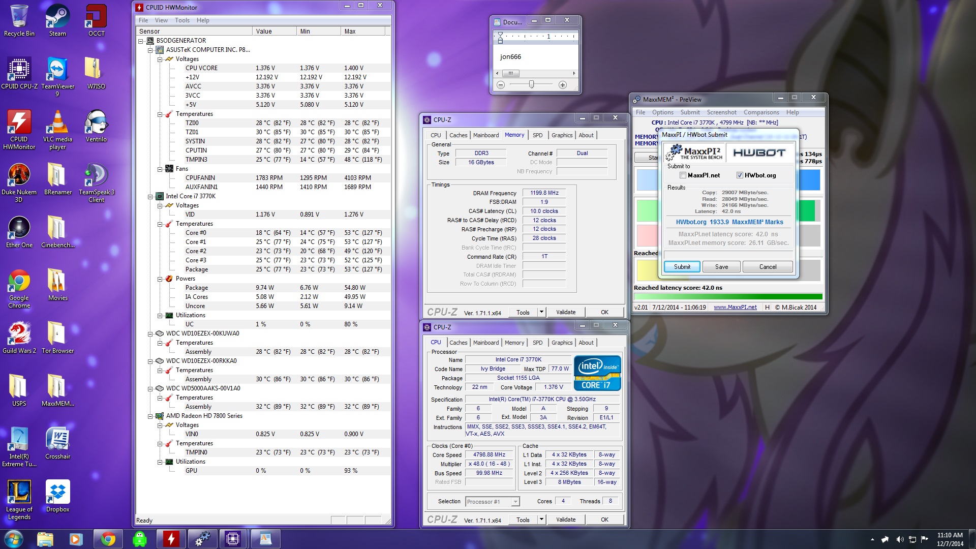Collapse the ASUSTeK COMPUTER INC. node
976x549 pixels.
point(150,50)
